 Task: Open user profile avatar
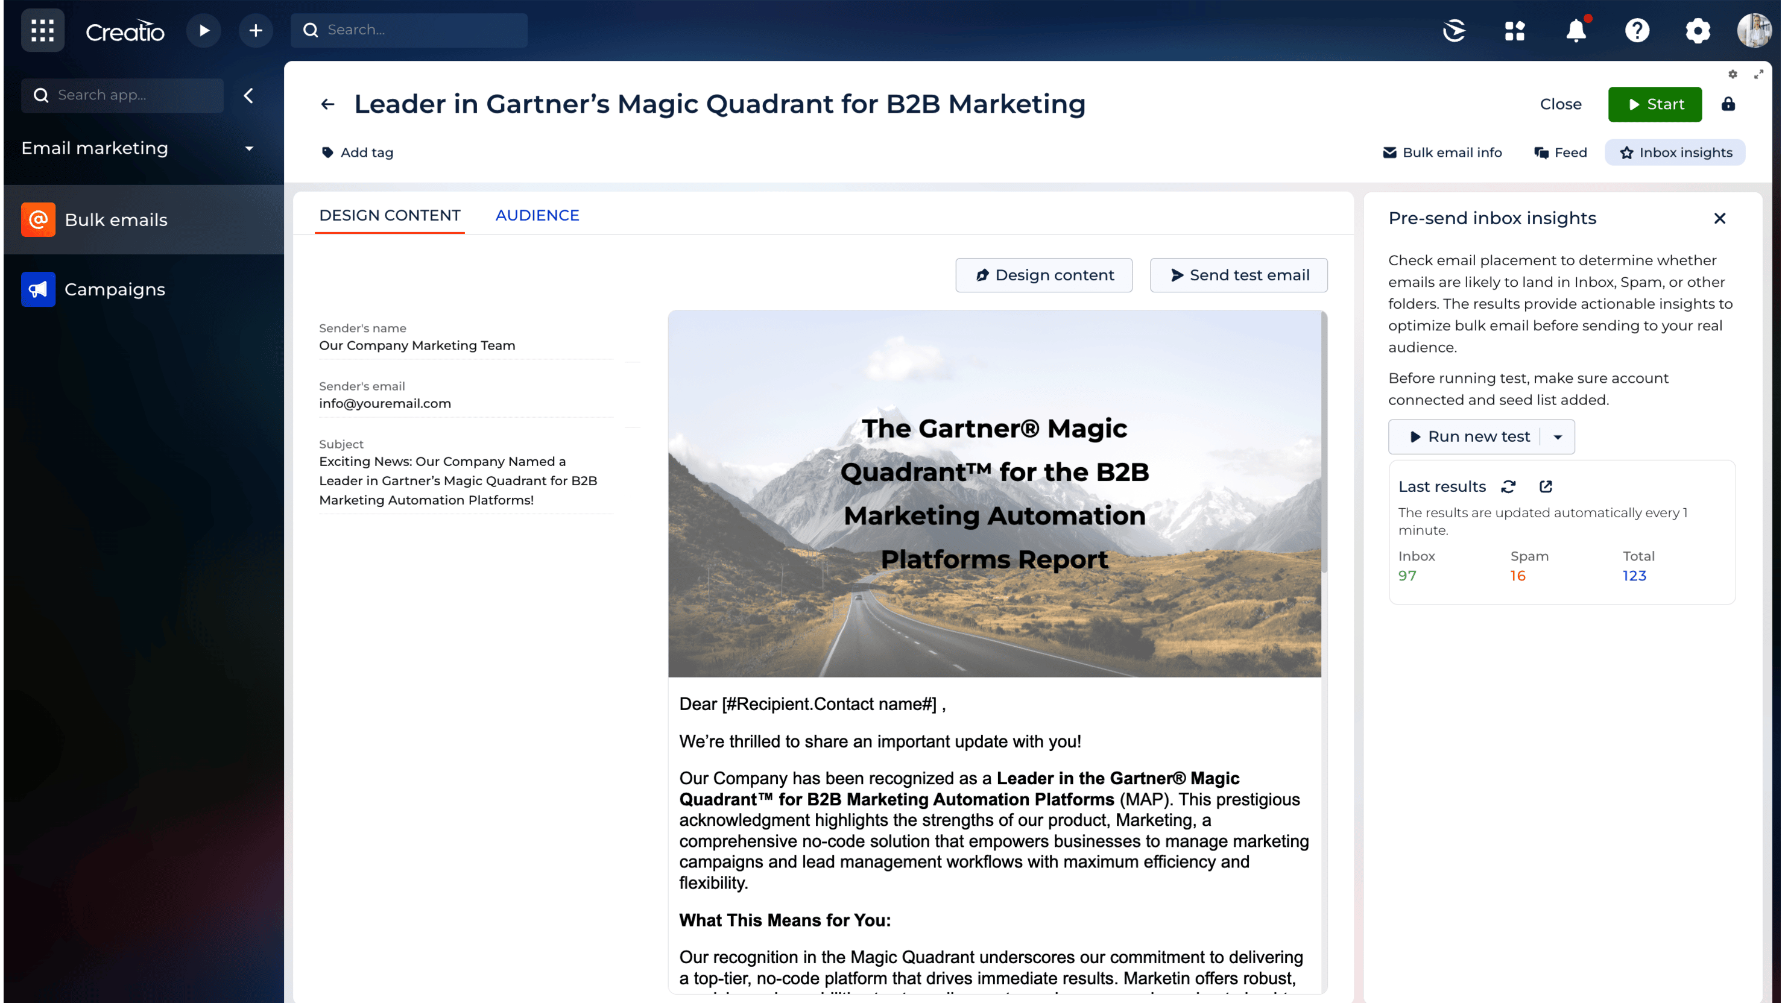pos(1754,31)
